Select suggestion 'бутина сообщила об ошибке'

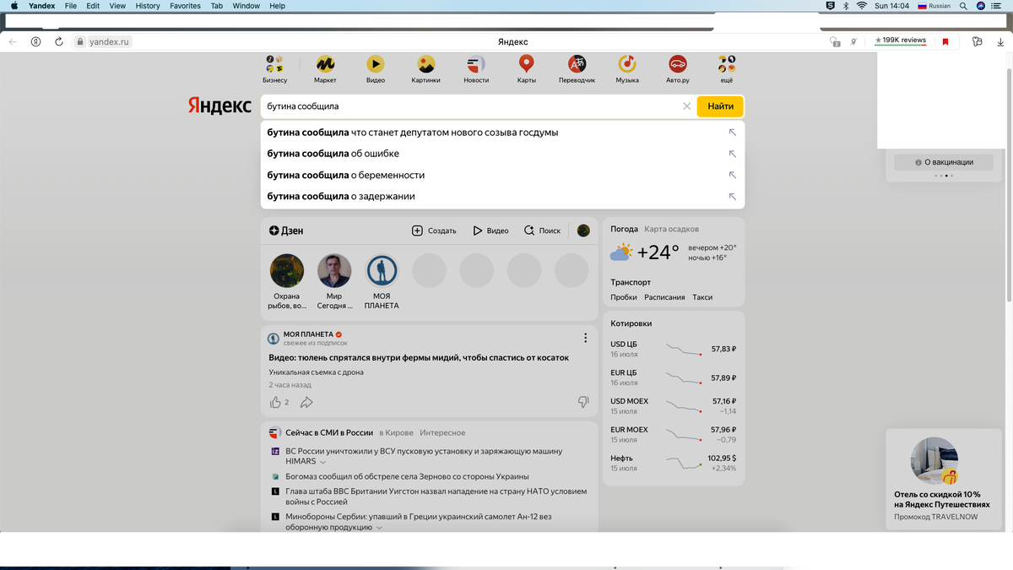502,154
